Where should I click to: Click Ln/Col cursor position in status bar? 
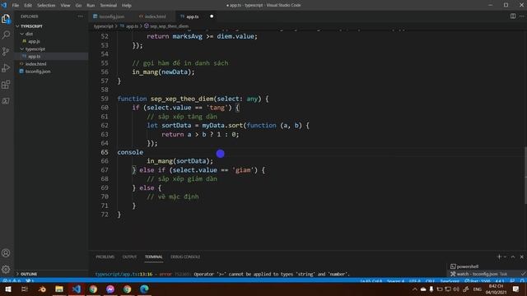371,281
